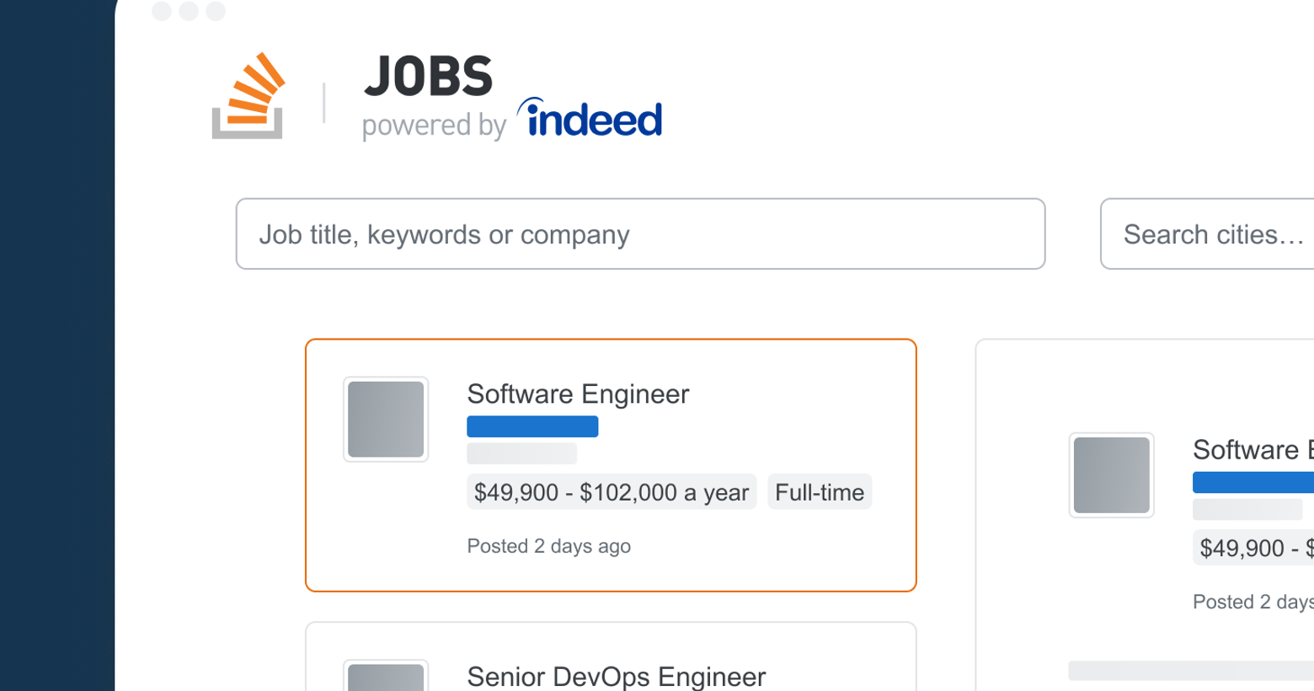Viewport: 1314px width, 691px height.
Task: Focus the job title, keywords or company field
Action: (640, 234)
